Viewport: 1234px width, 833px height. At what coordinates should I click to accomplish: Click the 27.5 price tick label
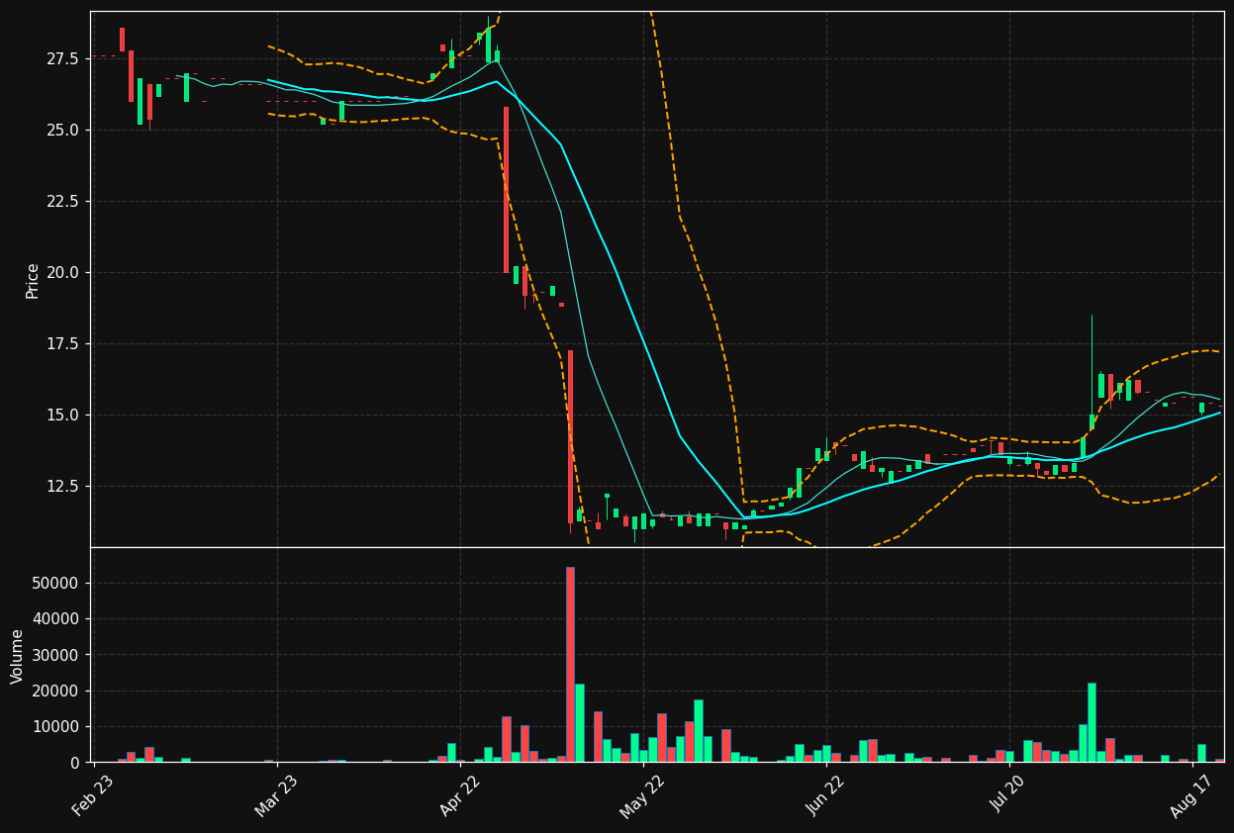click(x=61, y=59)
